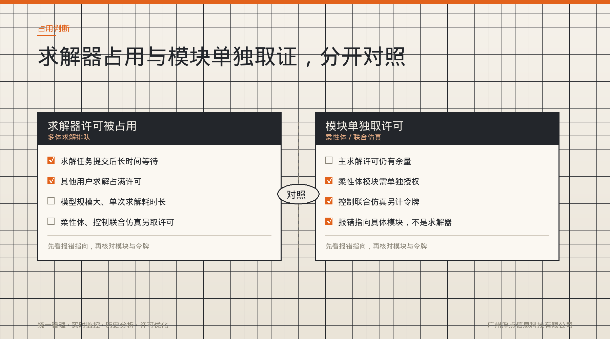Click footer text 统一管理 · 实时监控 · 历史分析 · 许可优化
This screenshot has width=610, height=339.
tap(103, 325)
